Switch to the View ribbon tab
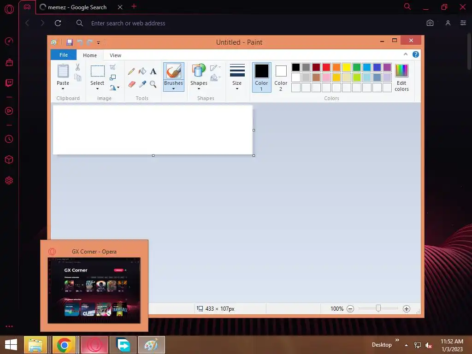 (x=115, y=55)
